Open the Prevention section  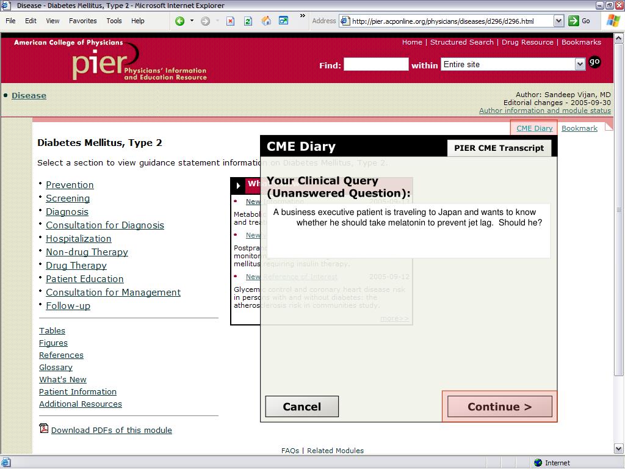[x=70, y=185]
